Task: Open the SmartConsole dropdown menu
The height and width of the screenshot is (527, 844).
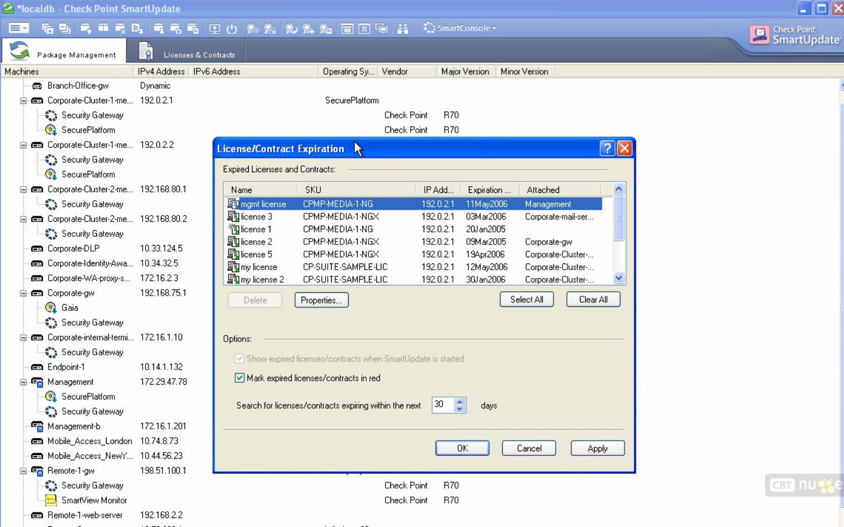Action: tap(460, 28)
